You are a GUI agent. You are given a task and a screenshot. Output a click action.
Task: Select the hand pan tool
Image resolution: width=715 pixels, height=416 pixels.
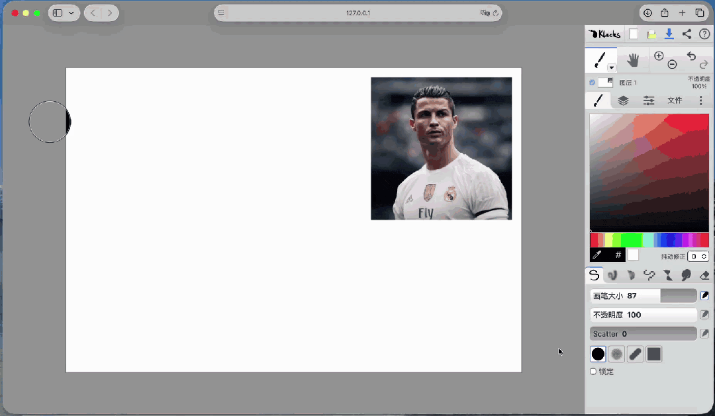pos(632,60)
